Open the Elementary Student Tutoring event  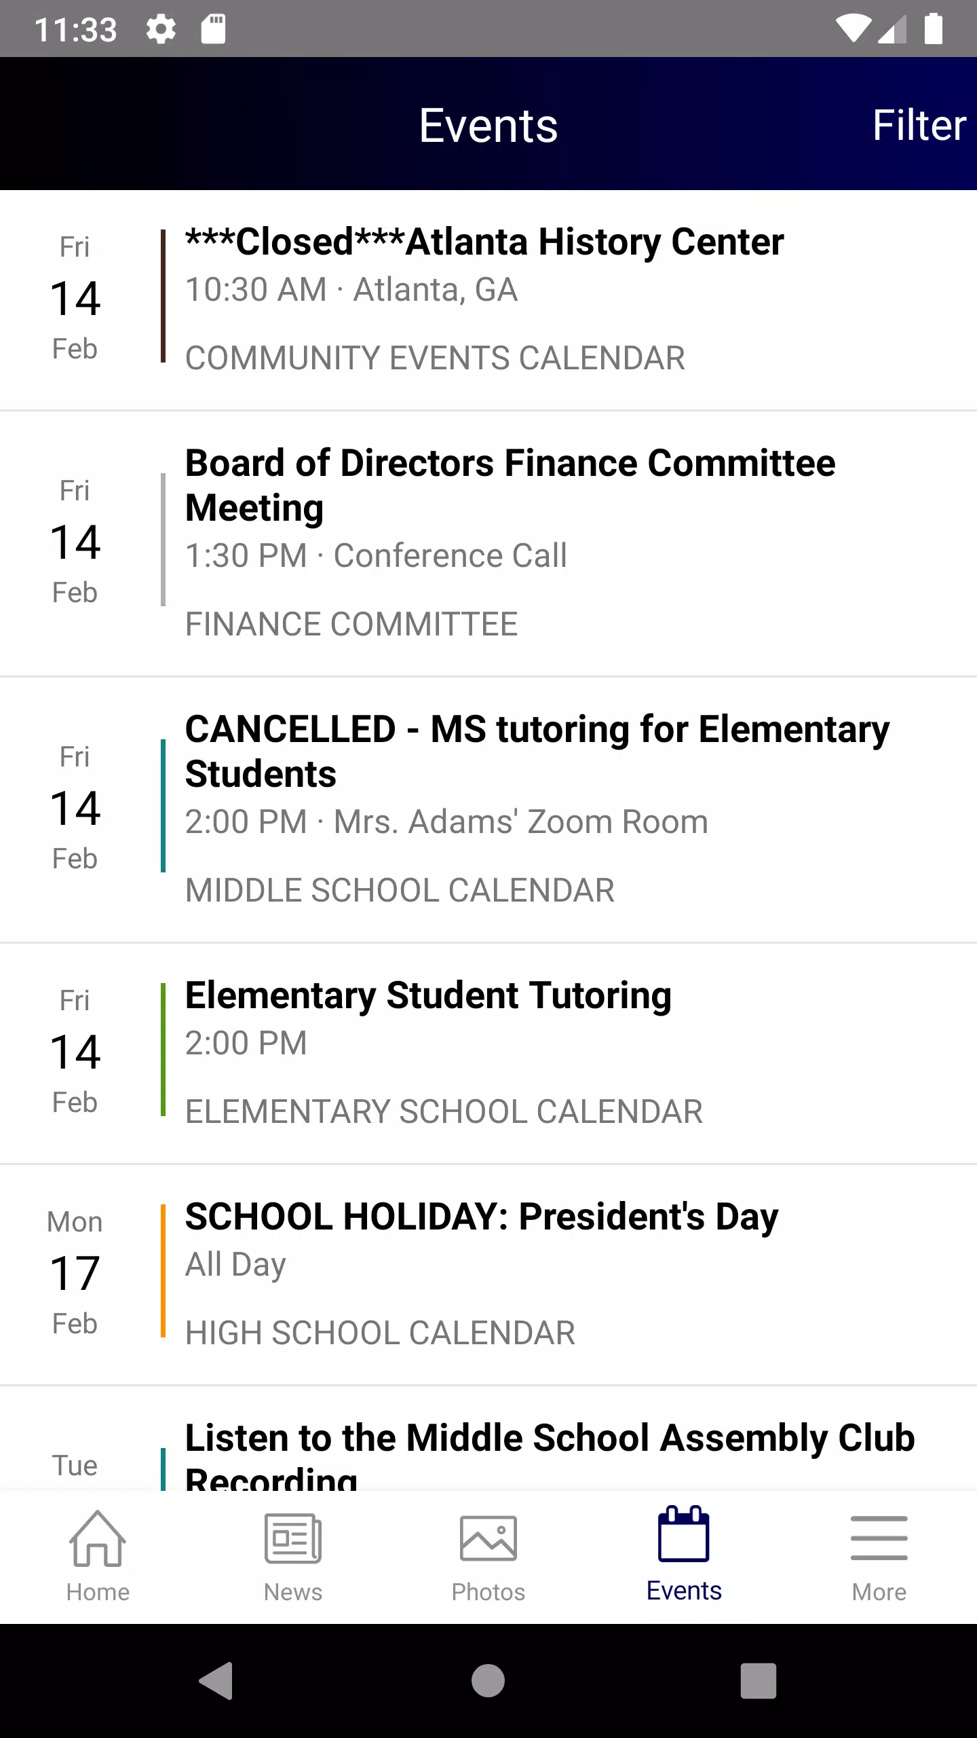(488, 1053)
